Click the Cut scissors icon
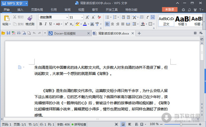The width and height of the screenshot is (206, 127). (x=14, y=17)
